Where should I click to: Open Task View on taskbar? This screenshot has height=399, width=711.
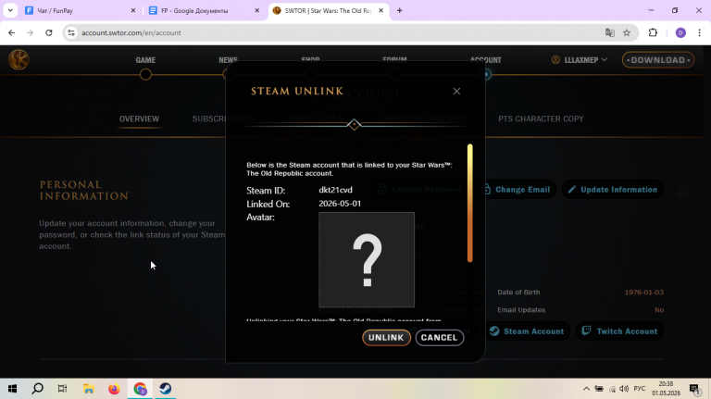[x=63, y=389]
